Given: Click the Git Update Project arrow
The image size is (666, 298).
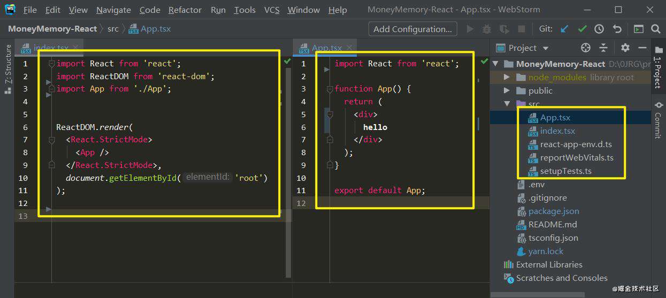Looking at the screenshot, I should tap(564, 29).
